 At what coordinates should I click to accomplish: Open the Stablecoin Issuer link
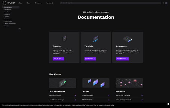pos(87,95)
